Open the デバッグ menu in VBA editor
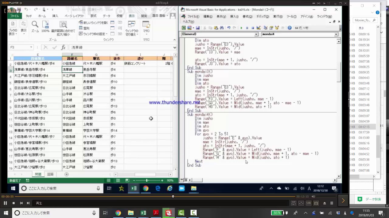The image size is (389, 218). 262,17
